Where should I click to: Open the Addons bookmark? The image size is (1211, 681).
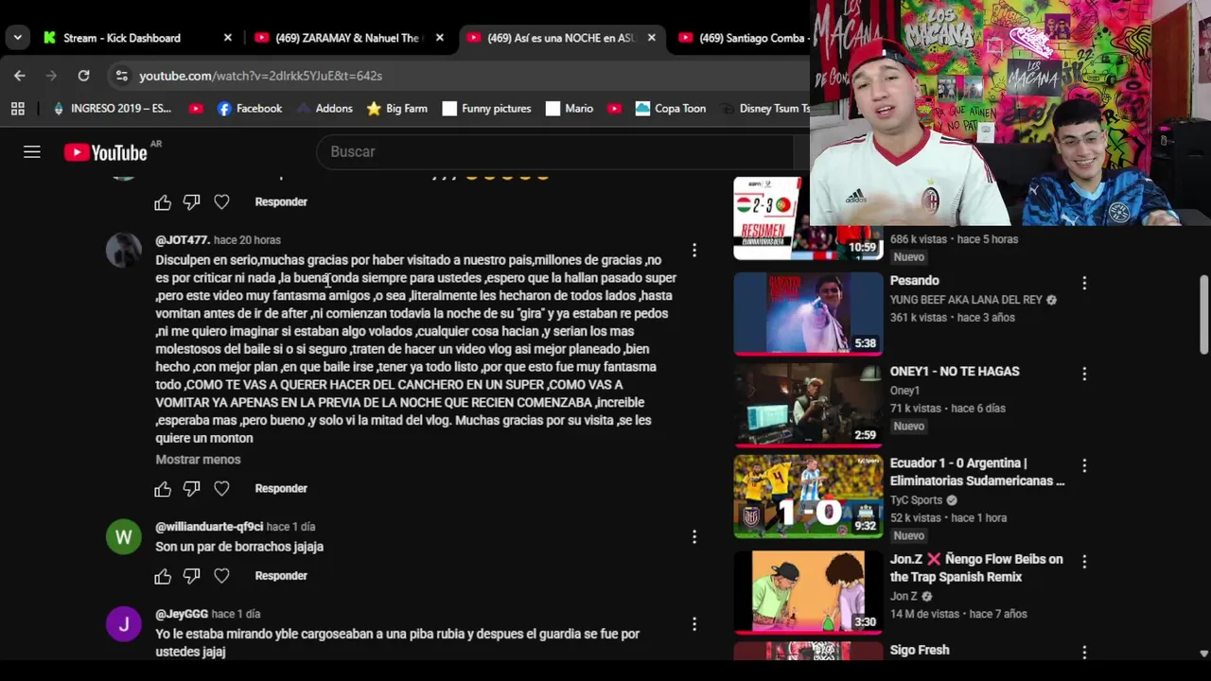[325, 109]
